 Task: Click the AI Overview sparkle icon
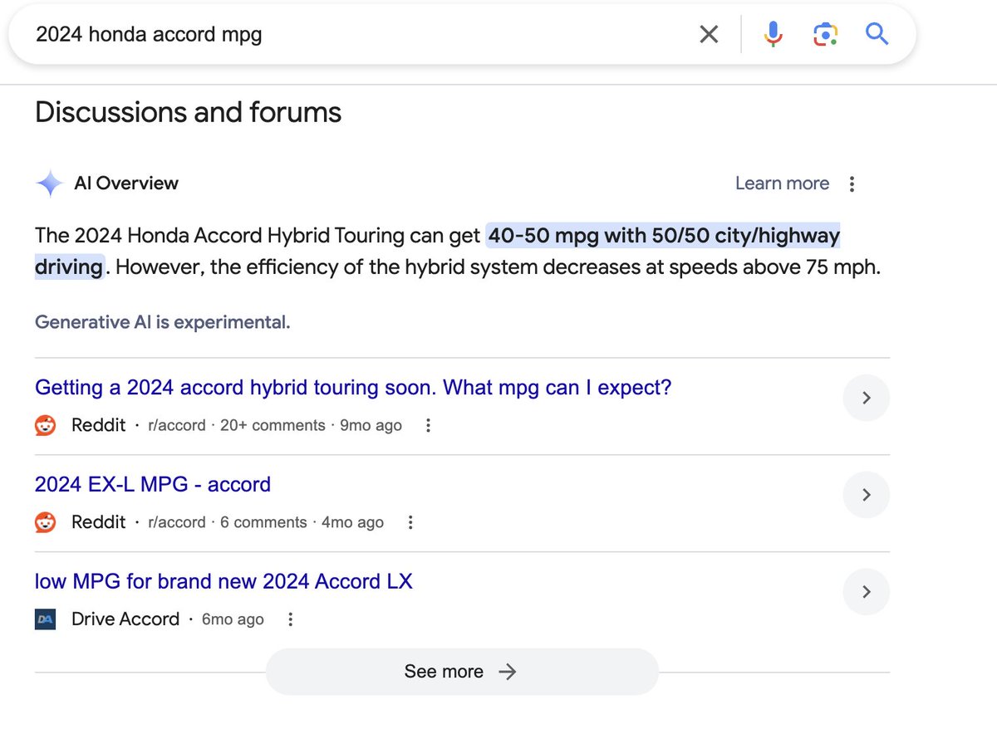(x=49, y=183)
